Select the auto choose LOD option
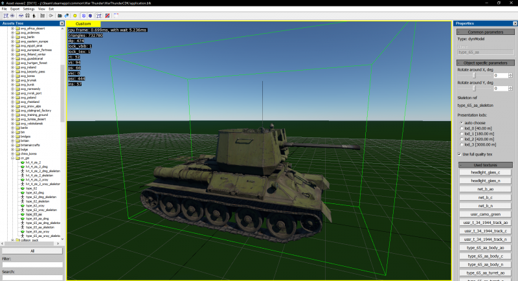This screenshot has height=281, width=518. [x=462, y=123]
